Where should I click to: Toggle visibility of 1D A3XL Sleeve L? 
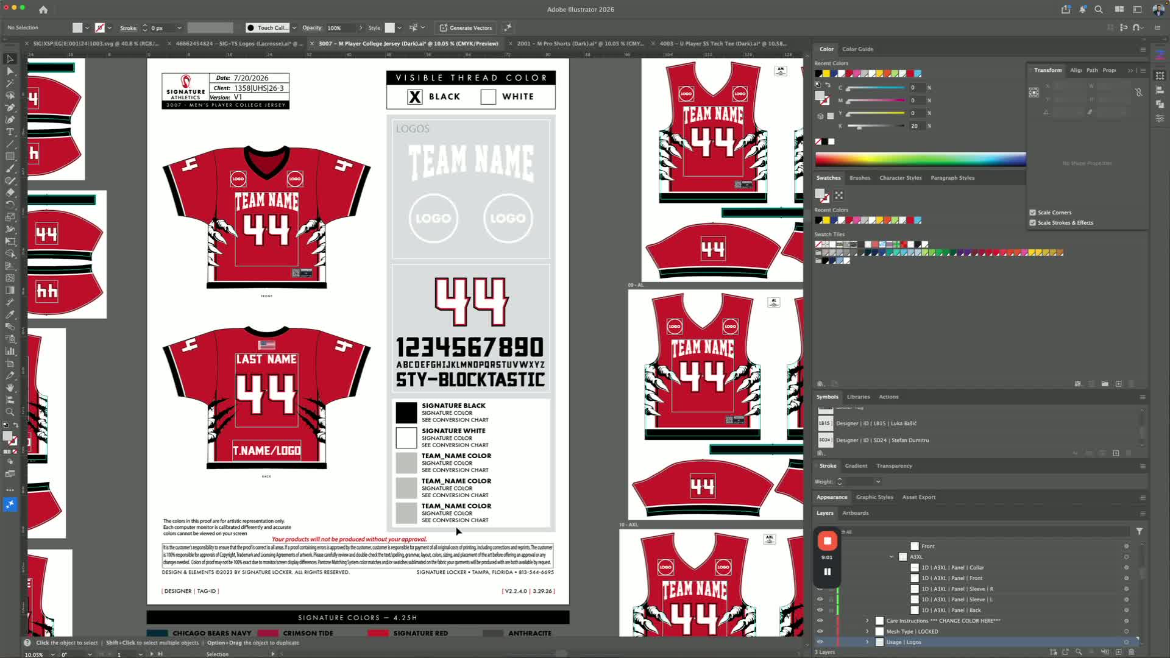coord(820,600)
